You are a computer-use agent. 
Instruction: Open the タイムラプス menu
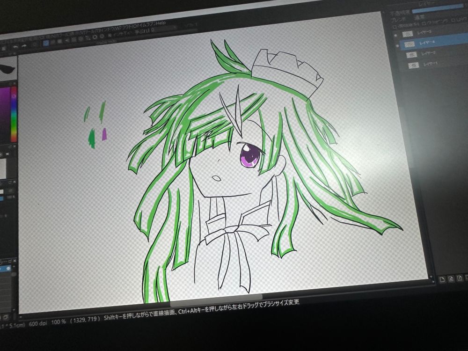click(146, 24)
